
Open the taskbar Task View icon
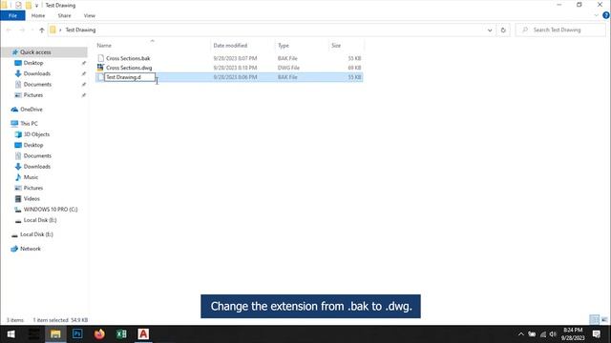(33, 334)
